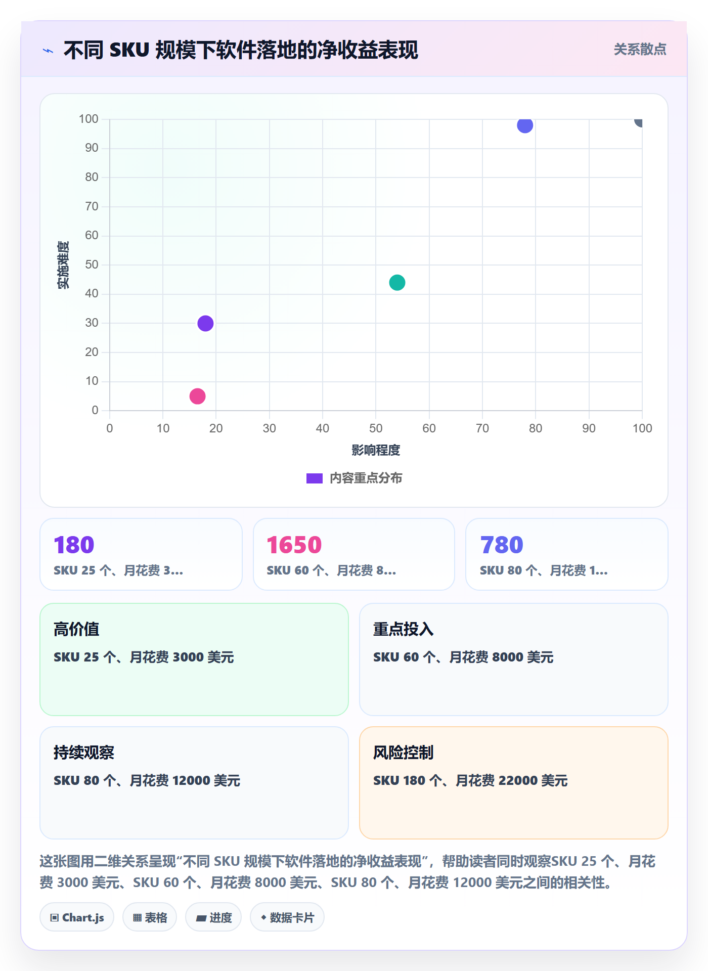Screen dimensions: 708x971
Task: Click the 关系散点 label in the header
Action: [x=640, y=50]
